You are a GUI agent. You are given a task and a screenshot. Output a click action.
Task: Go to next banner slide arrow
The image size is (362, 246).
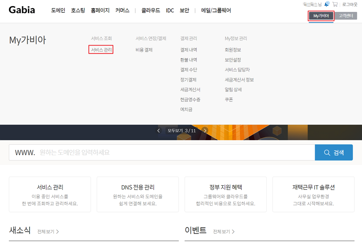[x=205, y=130]
